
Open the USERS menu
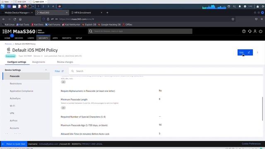[31, 38]
